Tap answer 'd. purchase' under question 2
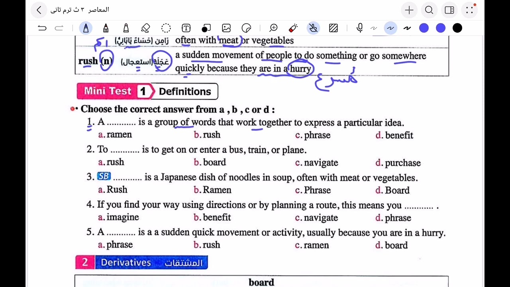Screen dimensions: 510x287 (398, 163)
